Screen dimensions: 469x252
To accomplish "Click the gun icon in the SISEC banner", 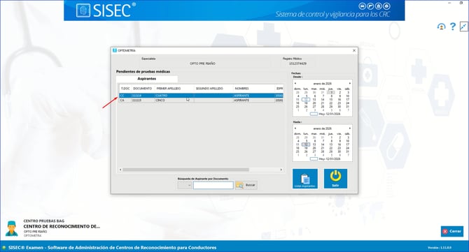I will coord(370,6).
